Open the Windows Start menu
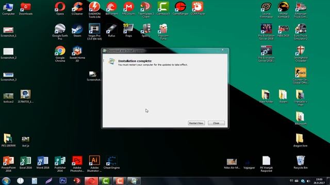 (6, 181)
